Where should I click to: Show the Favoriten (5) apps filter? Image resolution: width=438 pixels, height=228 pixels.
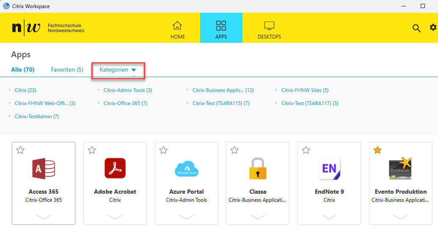coord(67,70)
